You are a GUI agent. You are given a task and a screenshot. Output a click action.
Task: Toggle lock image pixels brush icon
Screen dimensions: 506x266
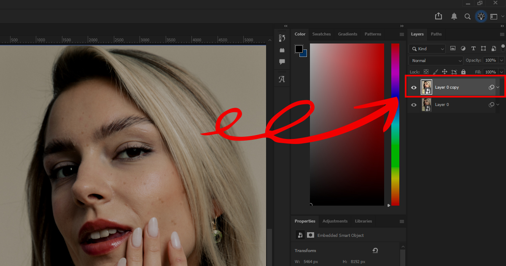click(x=435, y=72)
